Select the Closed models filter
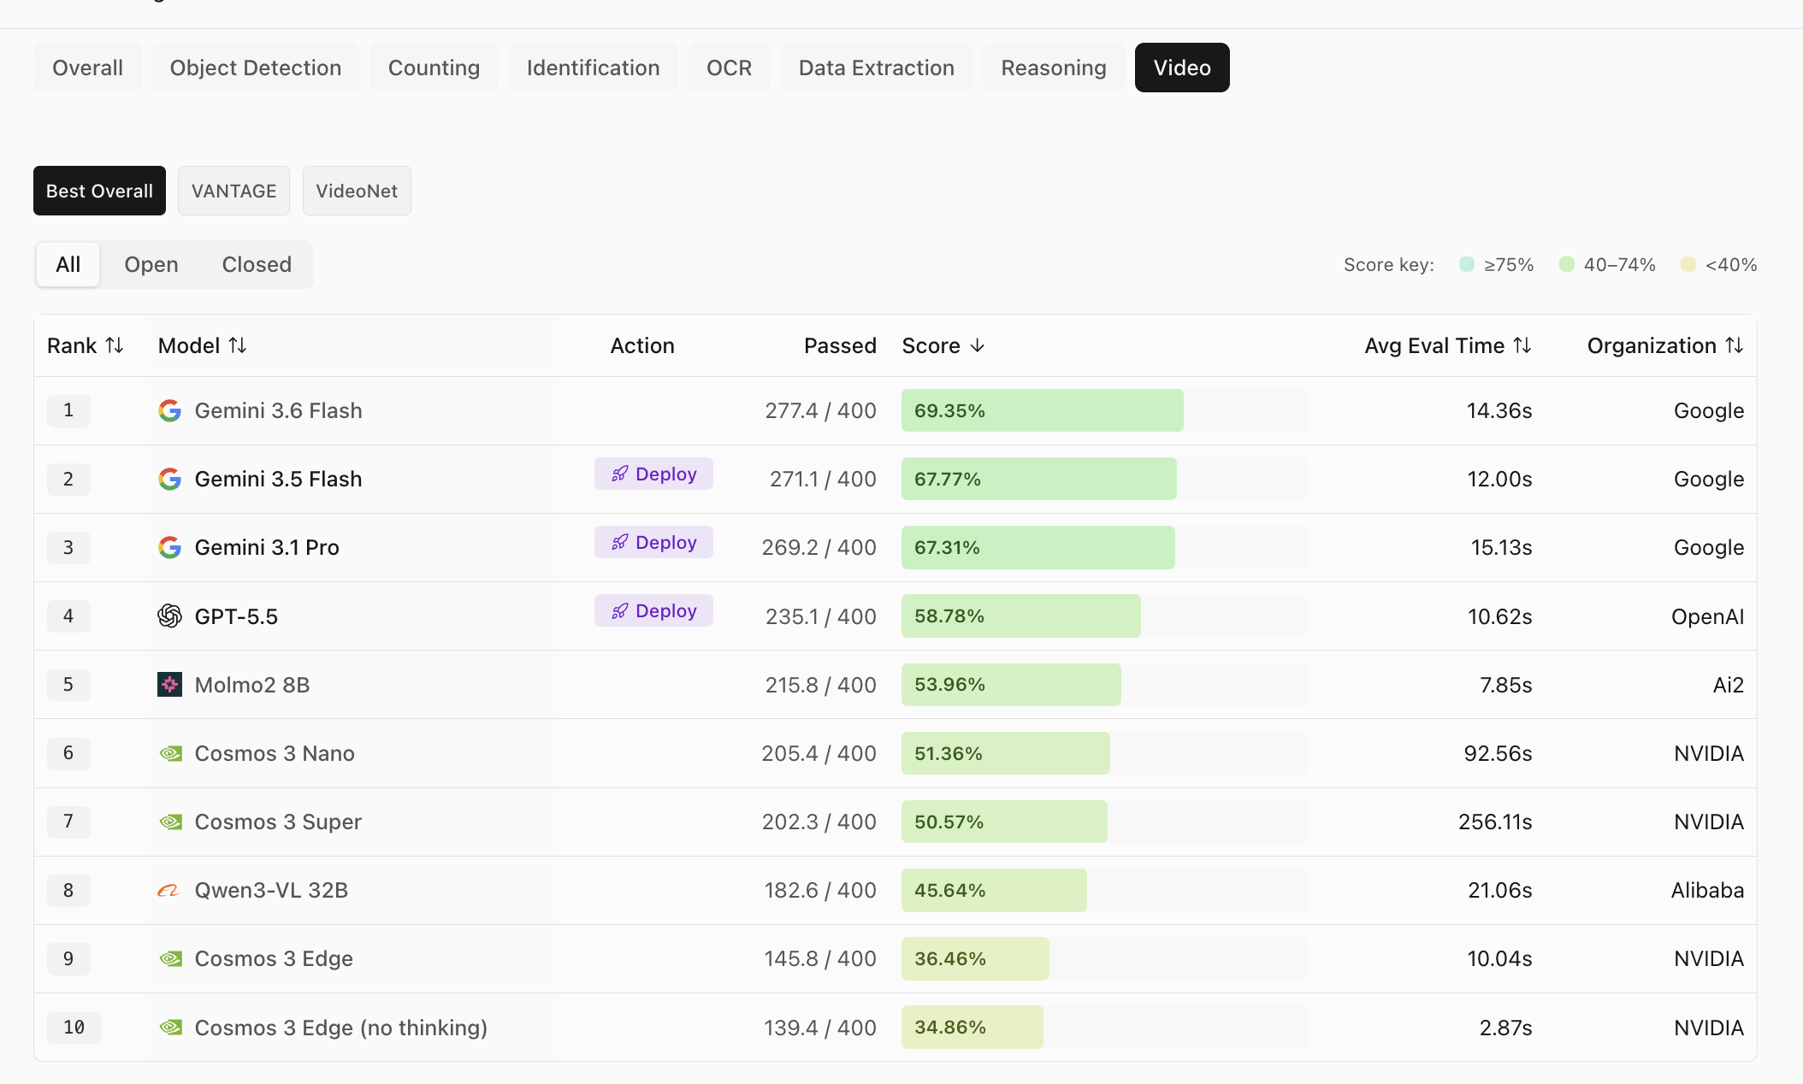 pyautogui.click(x=257, y=264)
